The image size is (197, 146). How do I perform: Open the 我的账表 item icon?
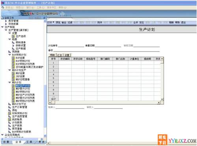point(9,119)
